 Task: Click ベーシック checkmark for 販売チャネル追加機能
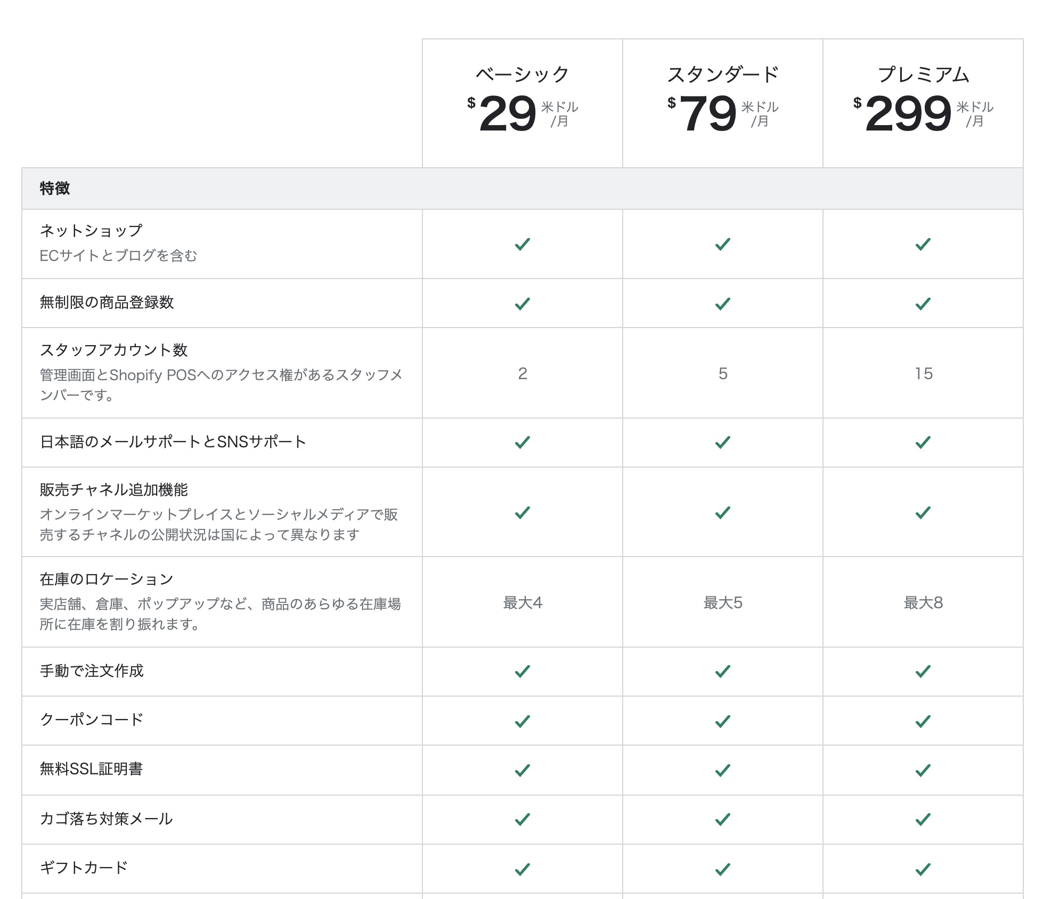[x=522, y=512]
